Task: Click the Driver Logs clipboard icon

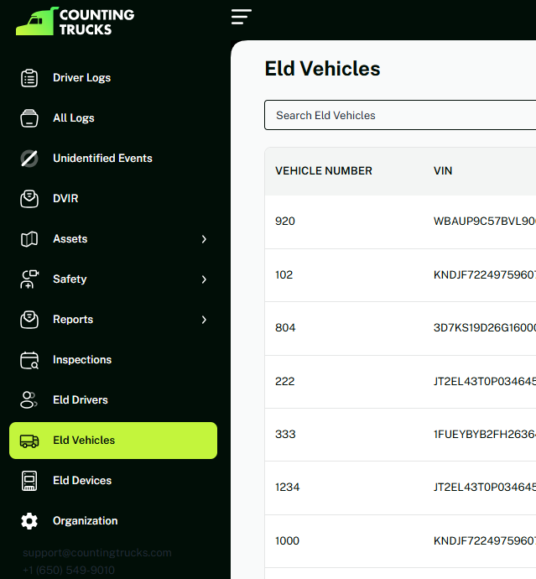Action: (x=29, y=78)
